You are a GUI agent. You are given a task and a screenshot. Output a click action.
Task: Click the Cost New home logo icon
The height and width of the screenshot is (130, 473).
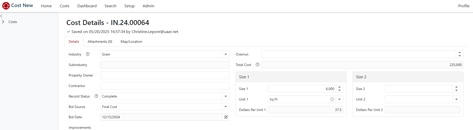pyautogui.click(x=6, y=5)
